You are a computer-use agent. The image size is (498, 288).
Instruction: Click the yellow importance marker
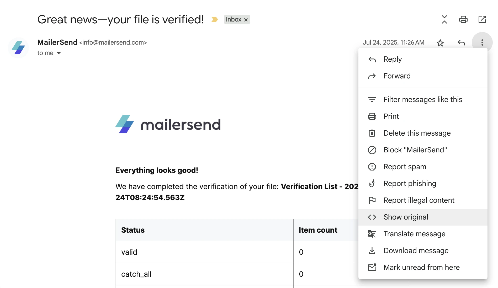click(x=214, y=19)
